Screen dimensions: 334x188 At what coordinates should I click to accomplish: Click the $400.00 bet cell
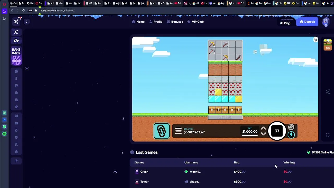click(240, 172)
